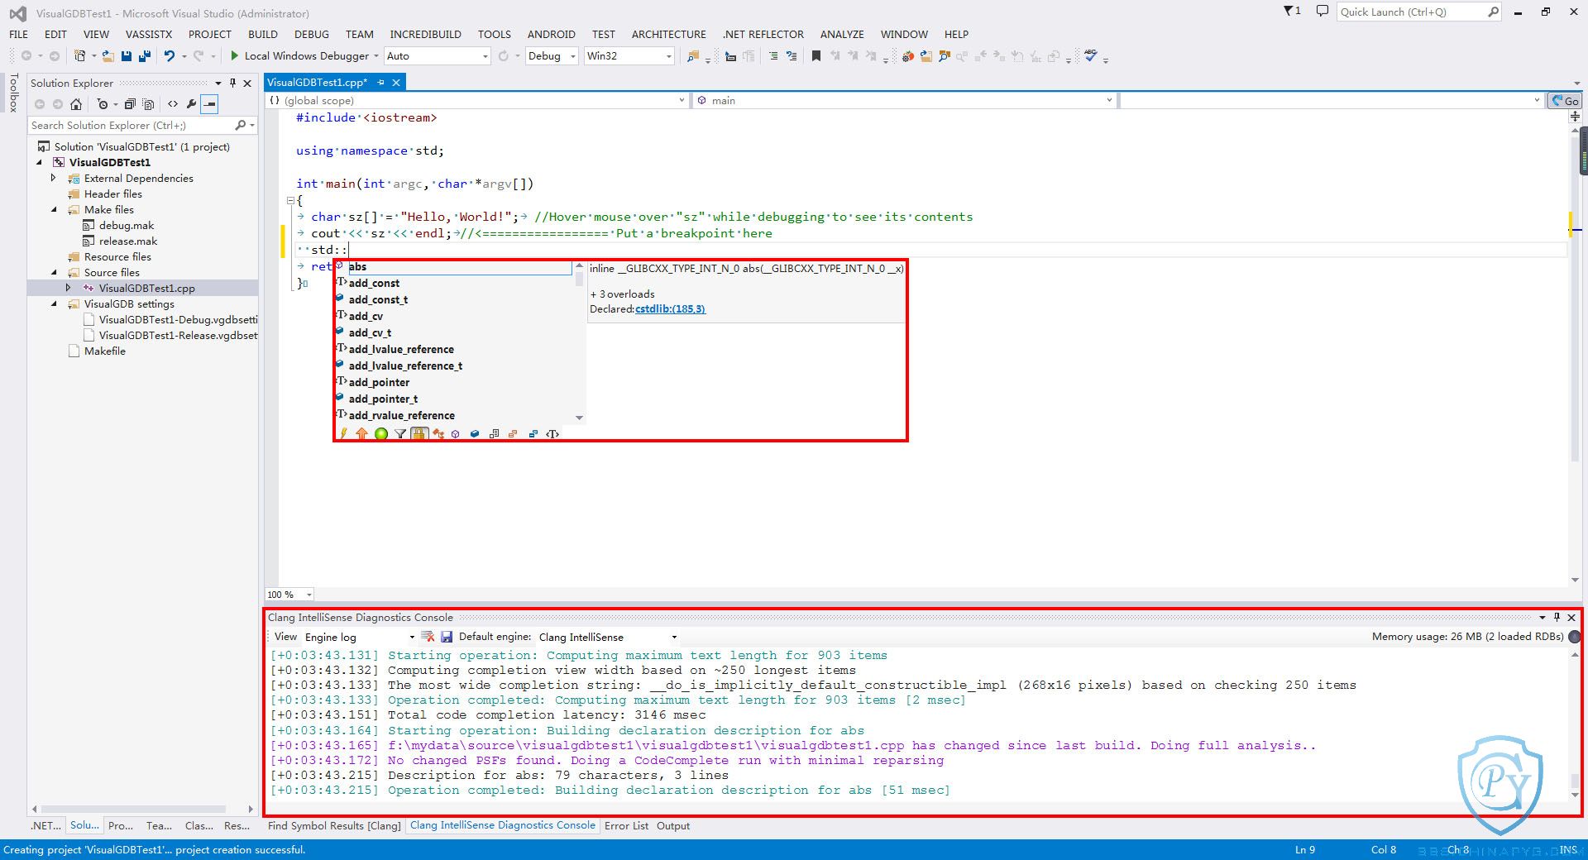Open the Auto debugger type dropdown
1588x860 pixels.
click(437, 55)
